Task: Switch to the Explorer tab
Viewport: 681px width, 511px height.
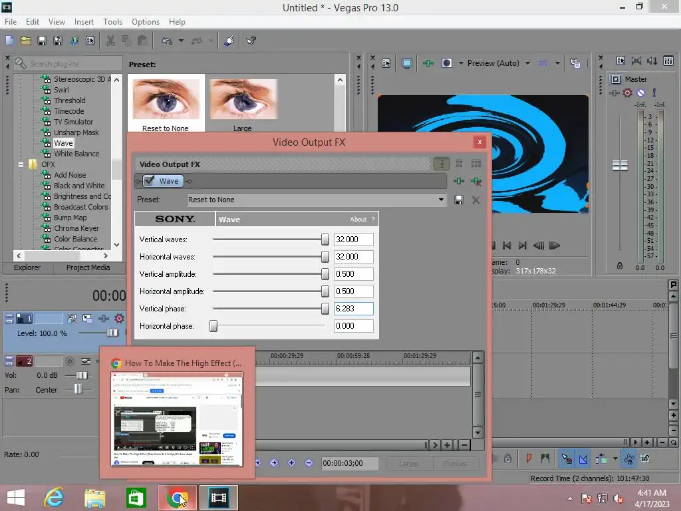Action: click(x=27, y=267)
